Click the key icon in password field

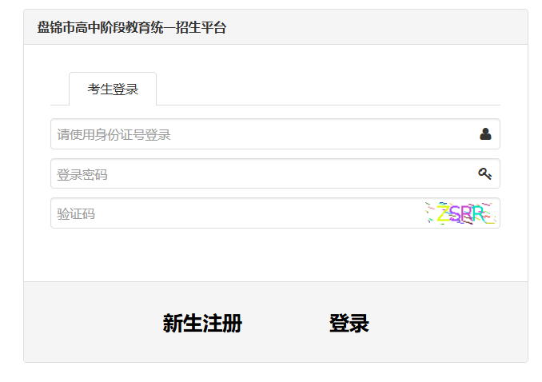484,173
